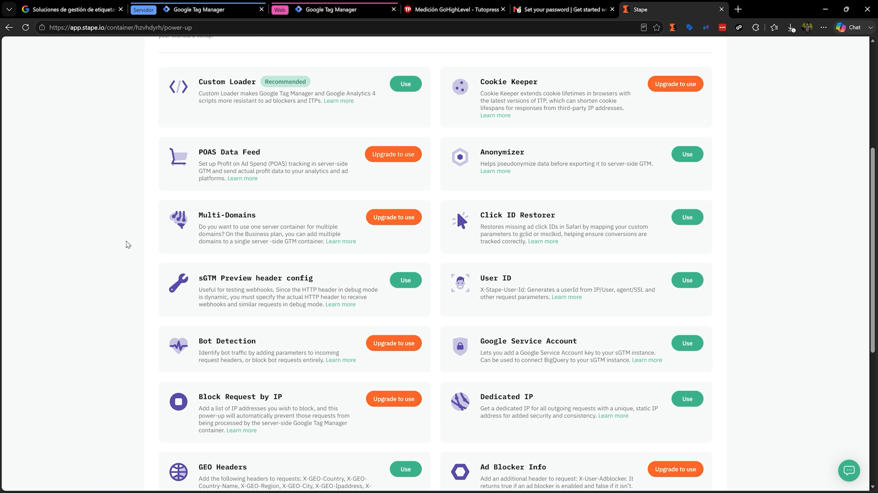Click the Bot Detection heartbeat icon
The height and width of the screenshot is (493, 878).
[178, 346]
